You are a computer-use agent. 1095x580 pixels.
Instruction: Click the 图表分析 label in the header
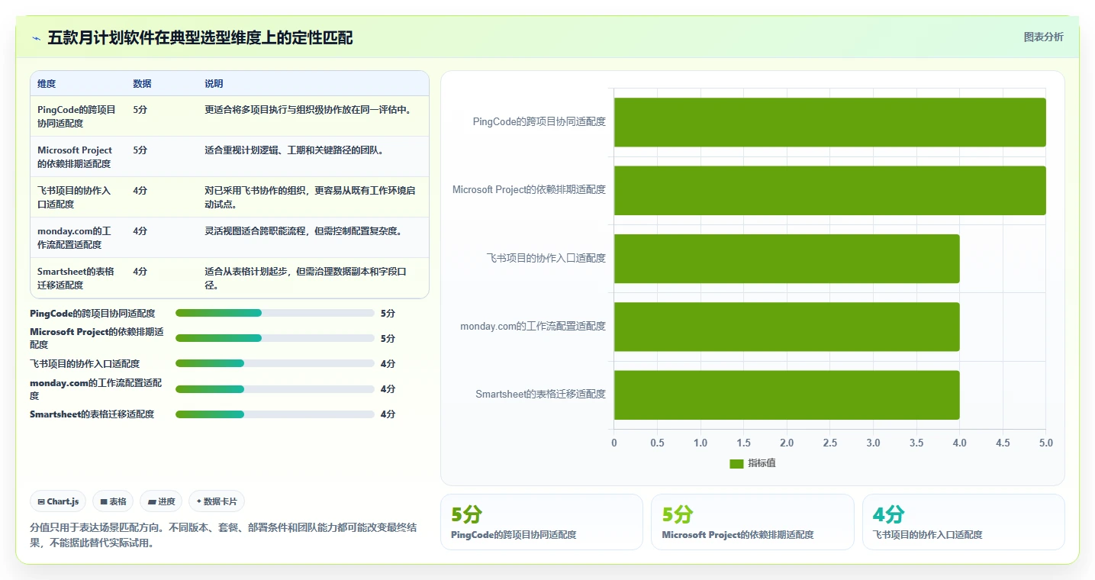tap(1043, 37)
